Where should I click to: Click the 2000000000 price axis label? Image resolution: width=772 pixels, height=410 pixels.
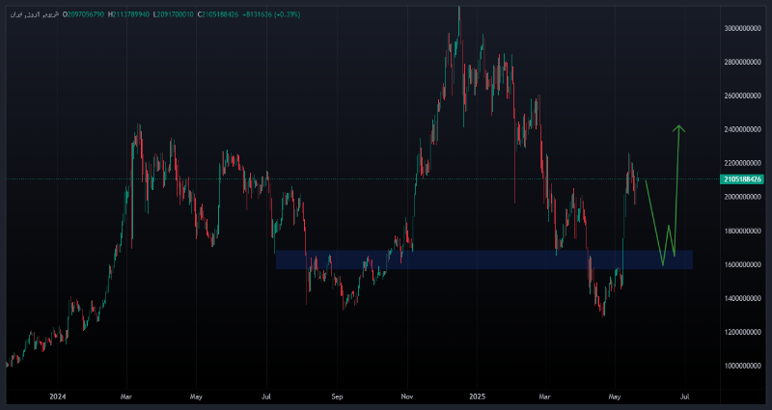(x=743, y=197)
